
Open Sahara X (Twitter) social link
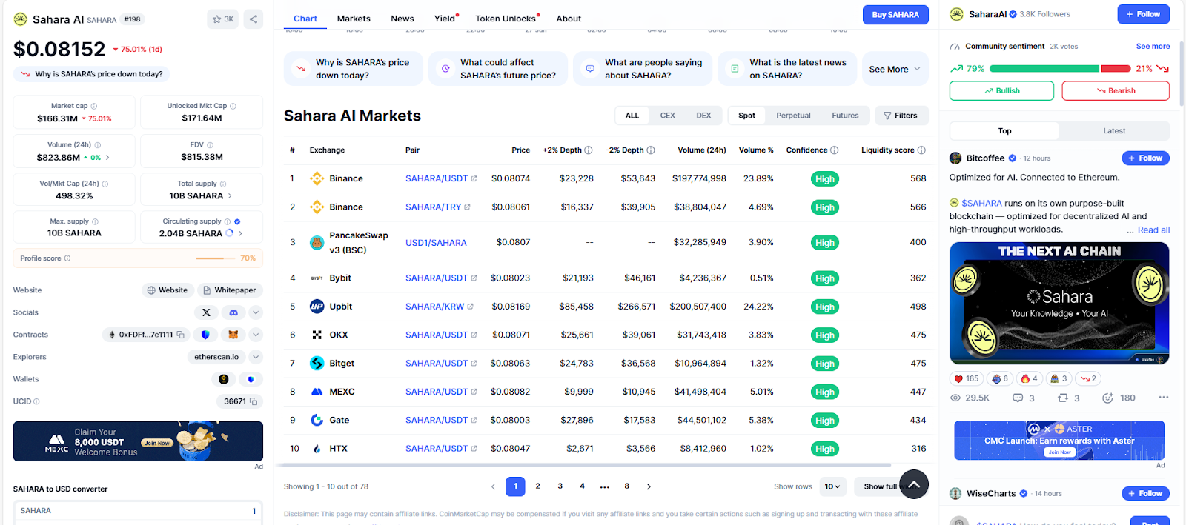(x=206, y=312)
